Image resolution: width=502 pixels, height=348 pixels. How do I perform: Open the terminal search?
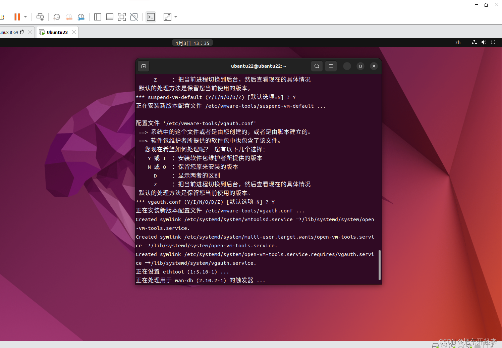317,66
